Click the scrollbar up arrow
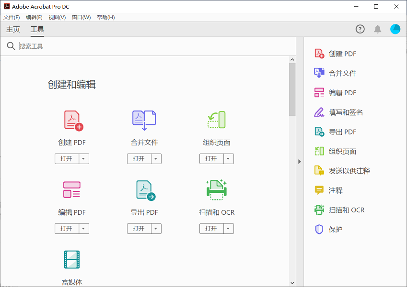 click(x=292, y=60)
